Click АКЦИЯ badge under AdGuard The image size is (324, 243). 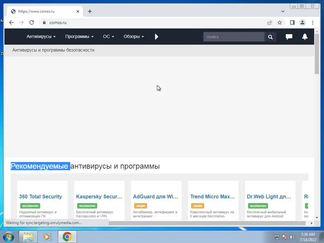(x=140, y=206)
